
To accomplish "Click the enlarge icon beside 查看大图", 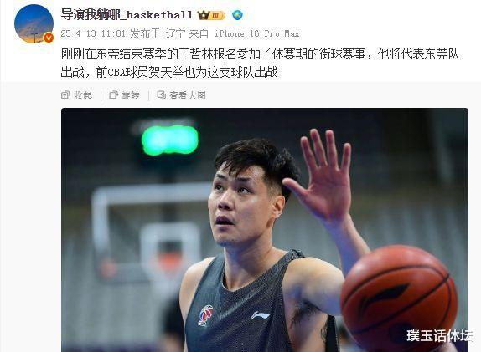I will point(161,95).
